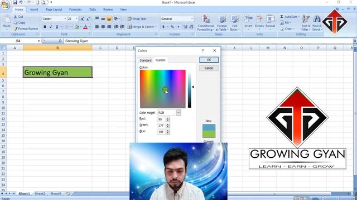Cancel the Colors dialog

pyautogui.click(x=209, y=68)
